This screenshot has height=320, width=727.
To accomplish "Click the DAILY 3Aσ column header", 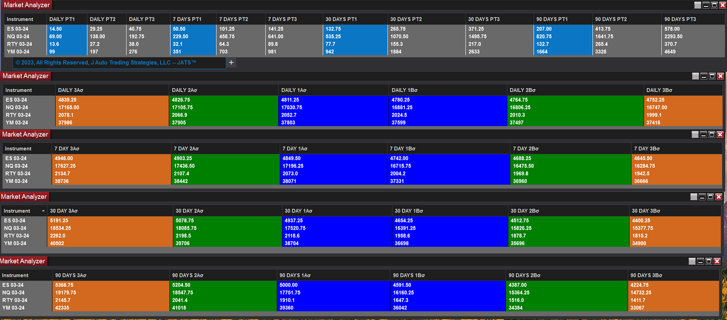I will click(112, 90).
